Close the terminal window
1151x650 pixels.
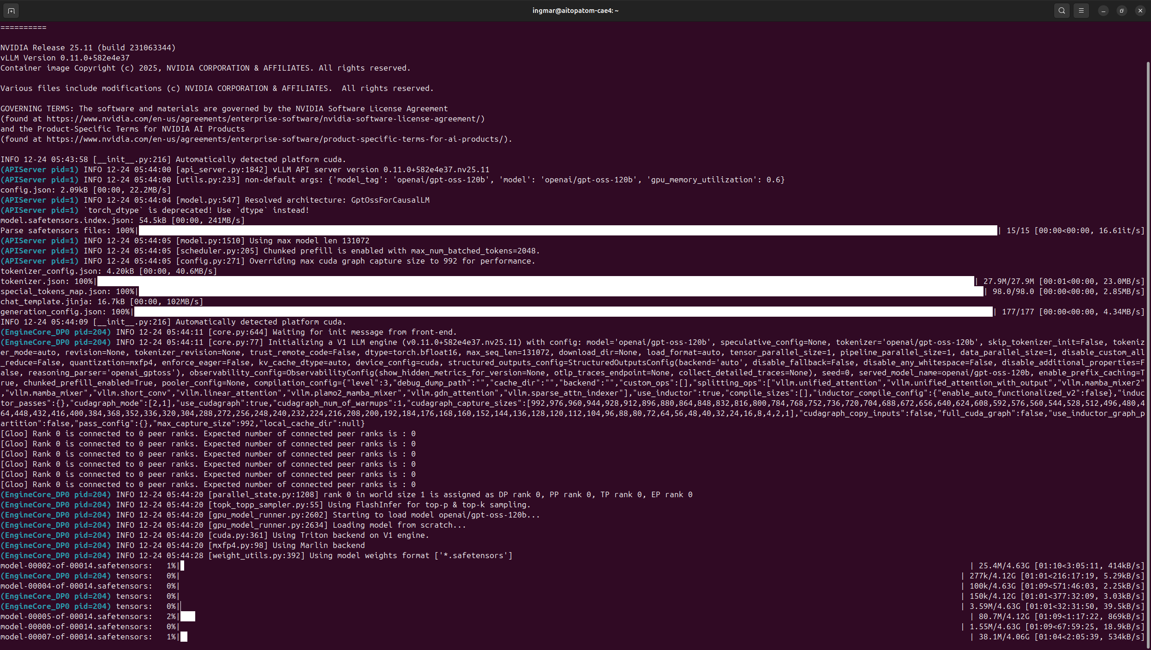1140,11
